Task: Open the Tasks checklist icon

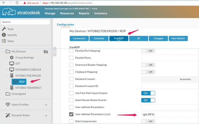Action: (x=4, y=41)
